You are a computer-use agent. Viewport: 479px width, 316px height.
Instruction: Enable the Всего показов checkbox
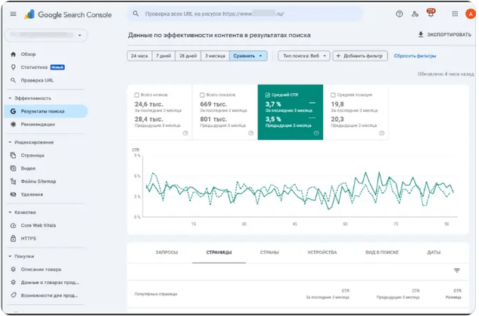tap(202, 95)
